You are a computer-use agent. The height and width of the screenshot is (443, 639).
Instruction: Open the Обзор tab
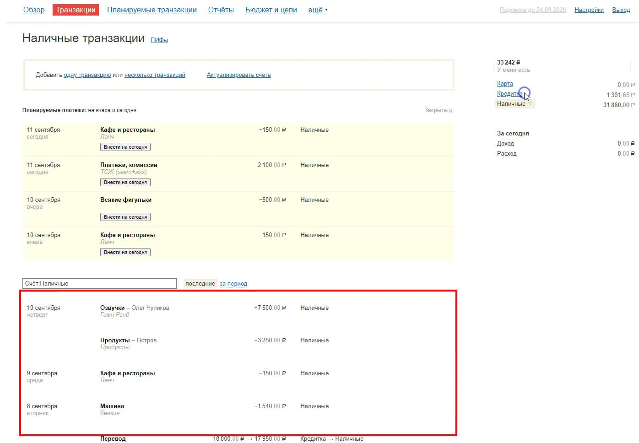click(34, 10)
